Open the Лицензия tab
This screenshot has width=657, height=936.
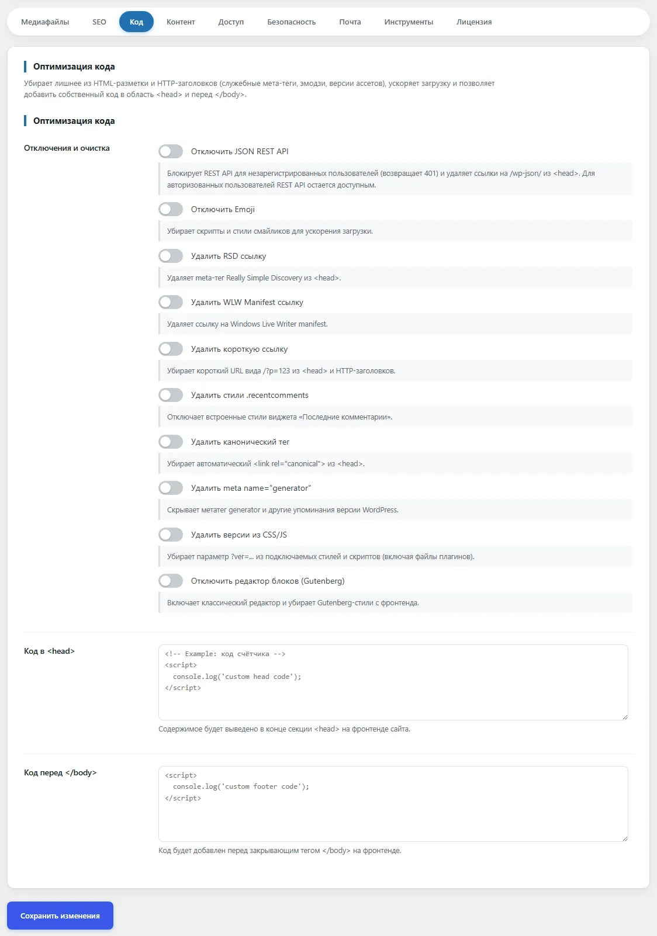474,22
